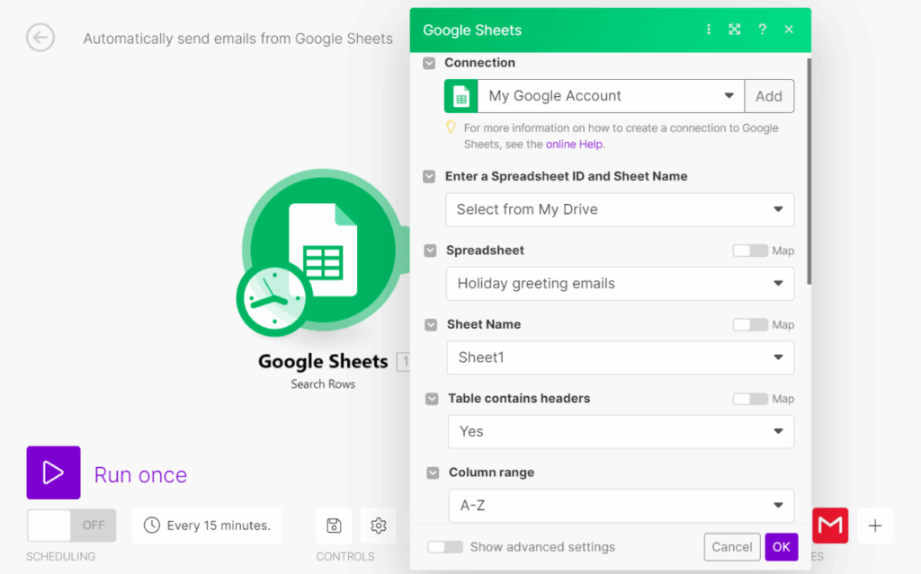
Task: Toggle the scheduling OFF switch
Action: click(x=71, y=525)
